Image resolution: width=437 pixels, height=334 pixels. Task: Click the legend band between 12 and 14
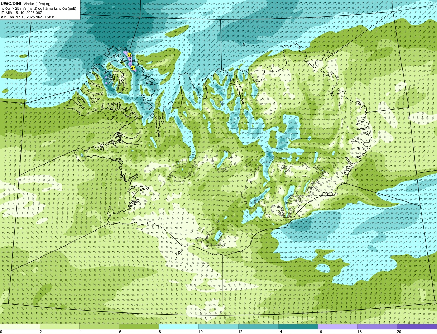point(258,326)
